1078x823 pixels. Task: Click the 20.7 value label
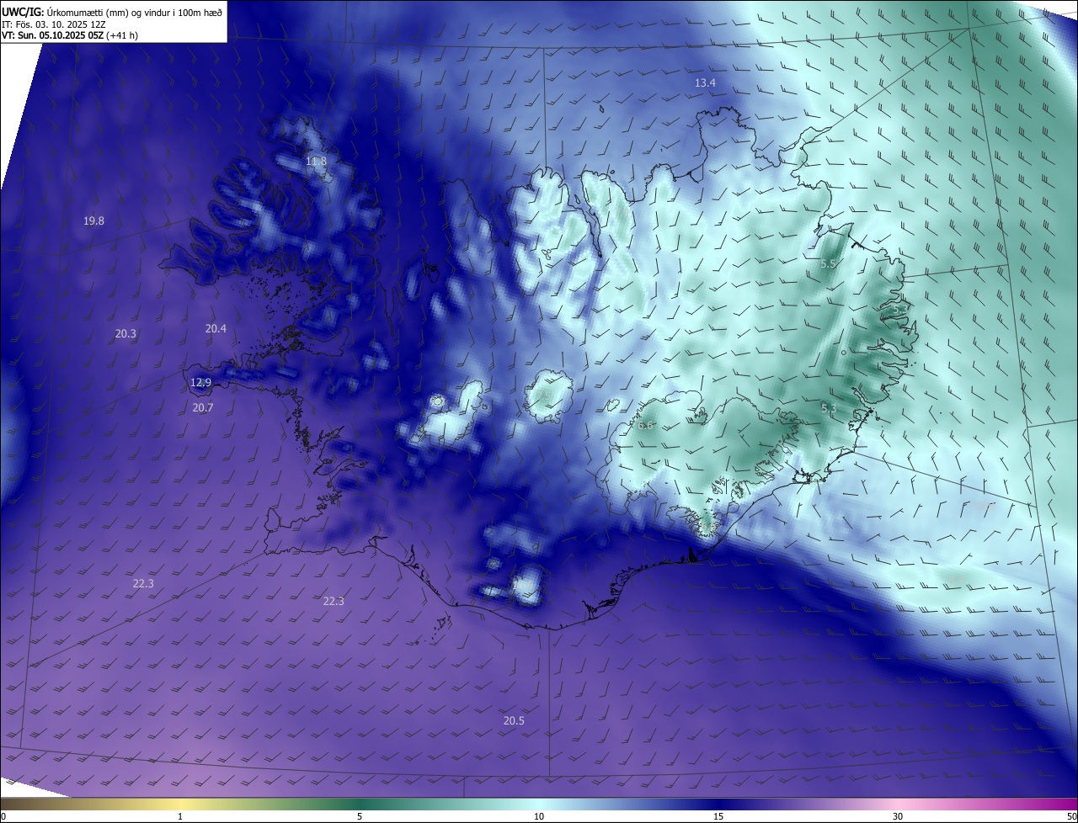(203, 408)
